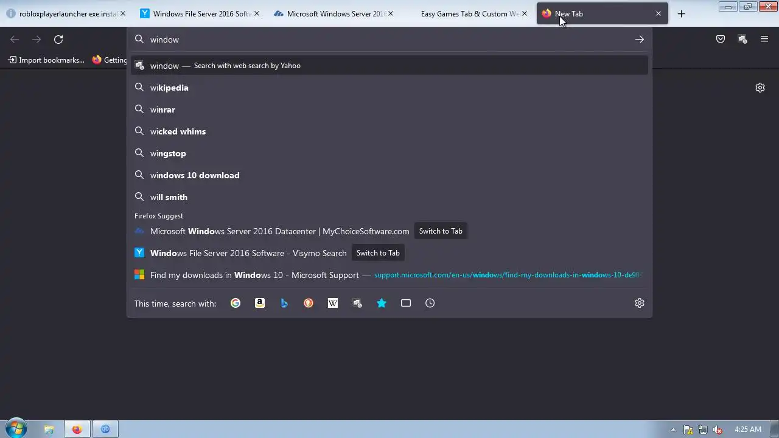The height and width of the screenshot is (438, 779).
Task: Choose the 'wicked whims' suggestion
Action: [389, 131]
